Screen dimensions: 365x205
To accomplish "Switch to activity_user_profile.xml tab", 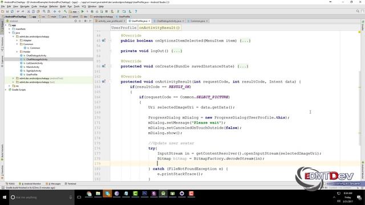I will click(x=110, y=21).
